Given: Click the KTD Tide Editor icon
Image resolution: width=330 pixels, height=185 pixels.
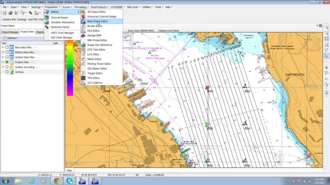Looking at the screenshot, I should click(83, 50).
